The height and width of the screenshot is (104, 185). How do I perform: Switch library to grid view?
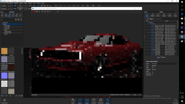(3, 96)
